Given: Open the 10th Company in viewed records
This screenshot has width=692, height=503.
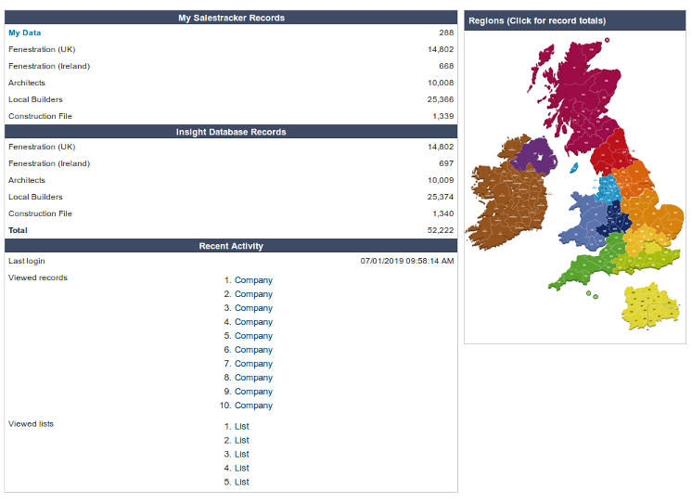Looking at the screenshot, I should (253, 406).
